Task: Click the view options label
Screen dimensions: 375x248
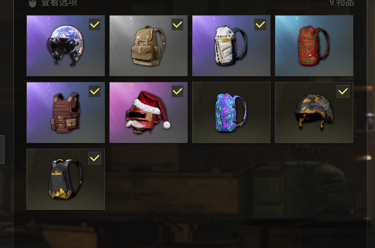Action: (x=59, y=3)
